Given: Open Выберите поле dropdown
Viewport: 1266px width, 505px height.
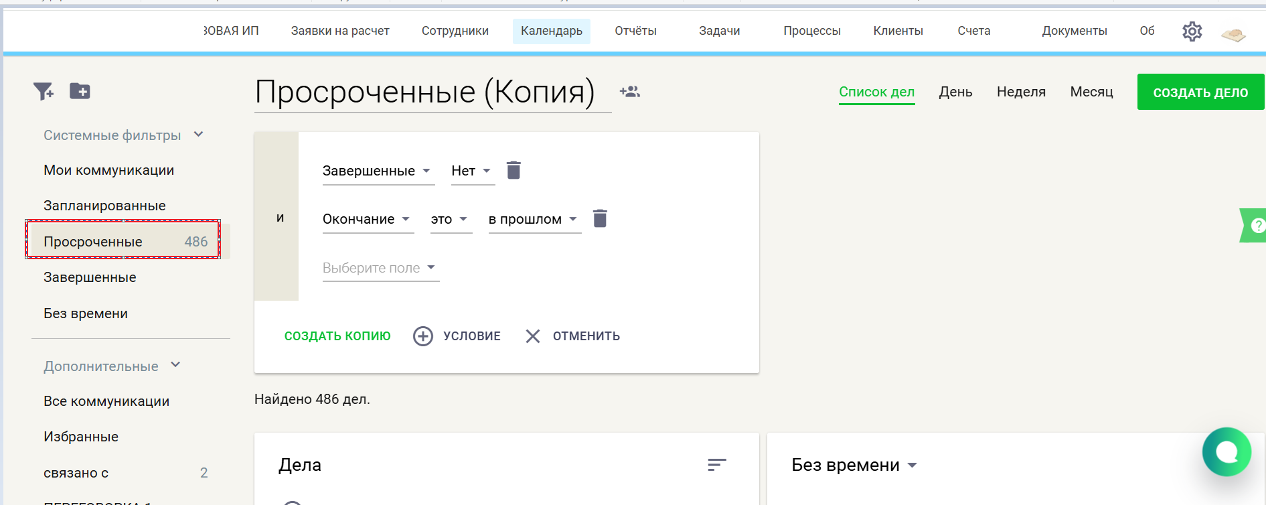Looking at the screenshot, I should [x=381, y=268].
